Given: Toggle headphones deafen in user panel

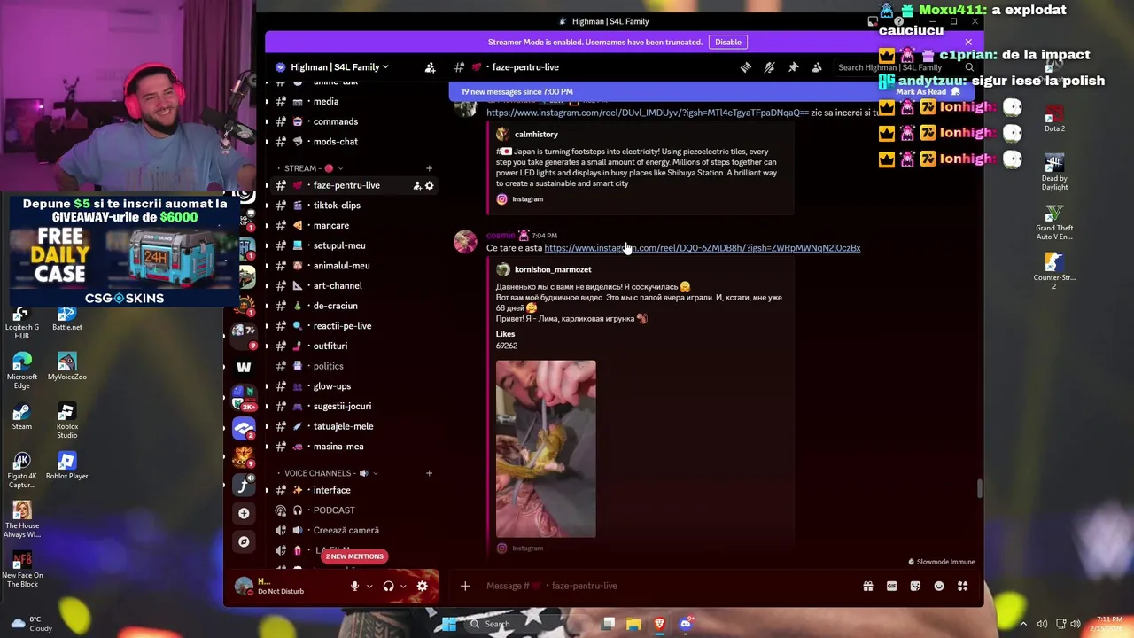Looking at the screenshot, I should point(388,586).
